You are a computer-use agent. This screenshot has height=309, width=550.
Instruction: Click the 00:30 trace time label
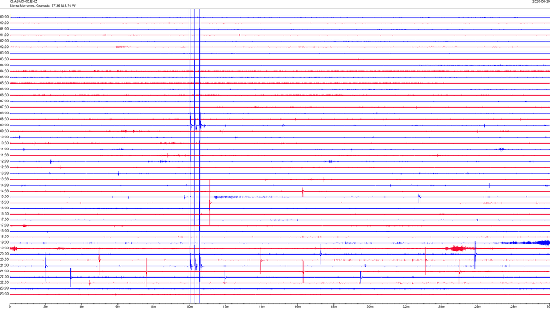(x=5, y=23)
